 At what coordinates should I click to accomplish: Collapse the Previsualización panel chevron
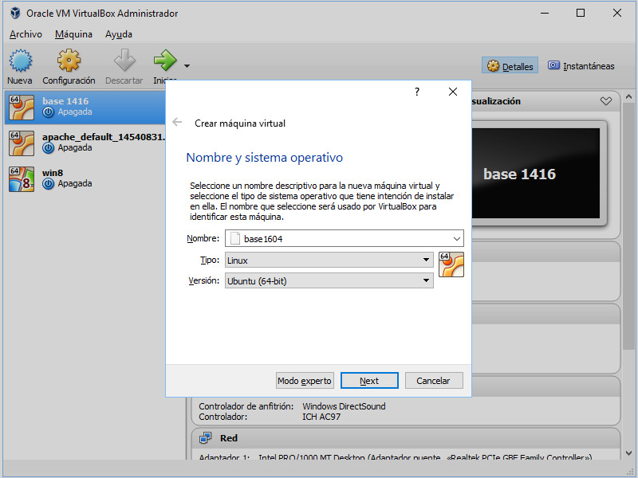click(x=606, y=101)
